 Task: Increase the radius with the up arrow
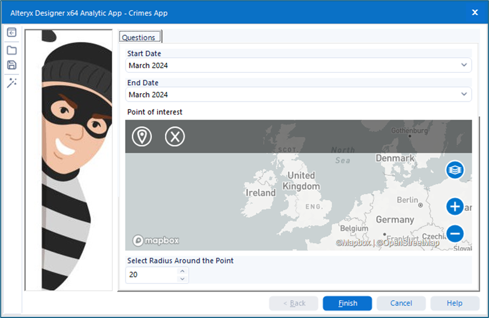pos(182,271)
